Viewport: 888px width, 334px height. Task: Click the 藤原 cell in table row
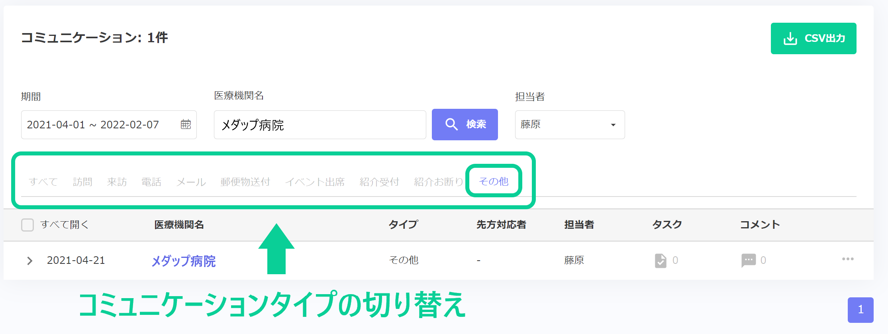[574, 260]
